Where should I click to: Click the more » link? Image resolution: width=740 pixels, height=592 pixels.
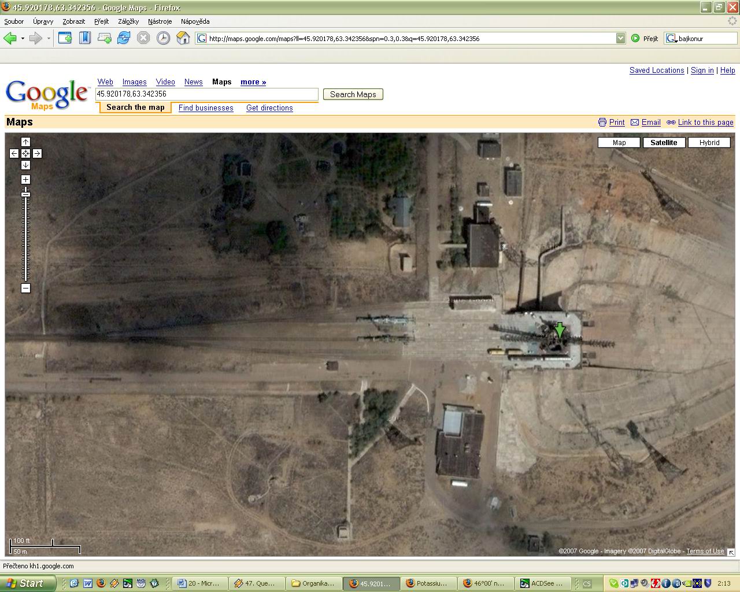pos(253,82)
